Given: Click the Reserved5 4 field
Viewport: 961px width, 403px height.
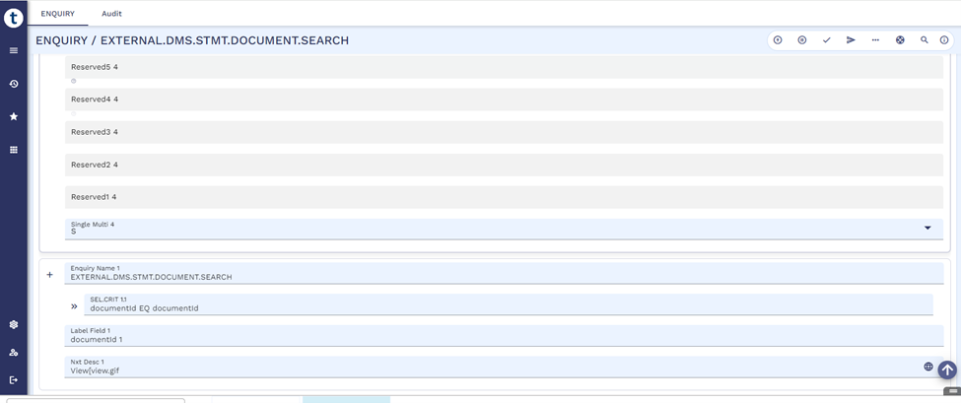Looking at the screenshot, I should click(504, 67).
